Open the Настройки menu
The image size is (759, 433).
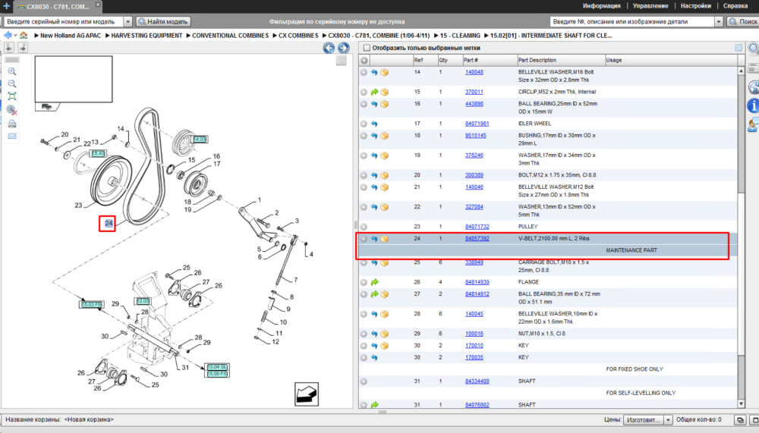[695, 6]
